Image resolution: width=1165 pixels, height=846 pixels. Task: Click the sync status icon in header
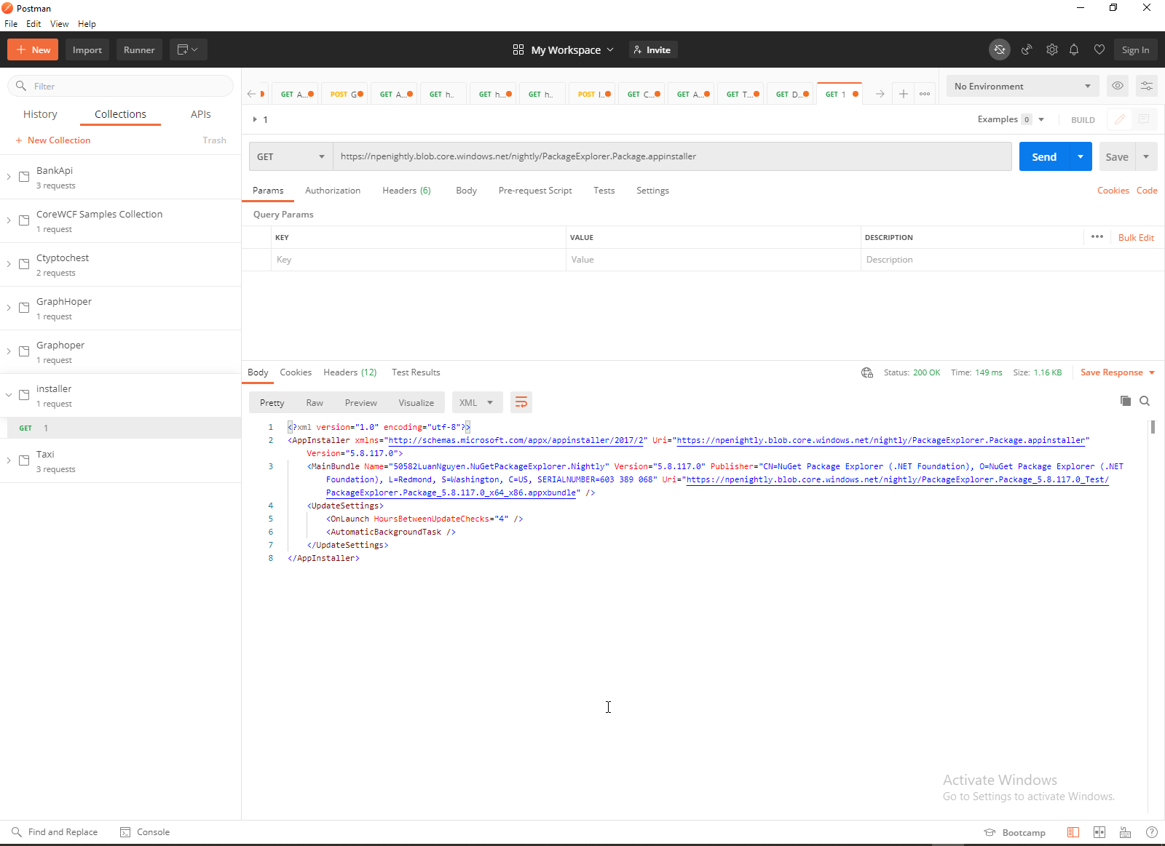(1000, 49)
